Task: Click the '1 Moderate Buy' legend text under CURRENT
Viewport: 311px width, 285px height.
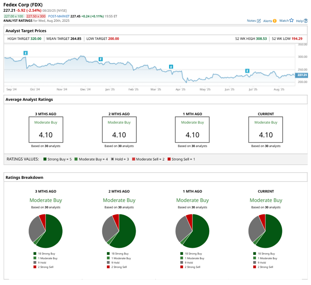Action: click(267, 258)
